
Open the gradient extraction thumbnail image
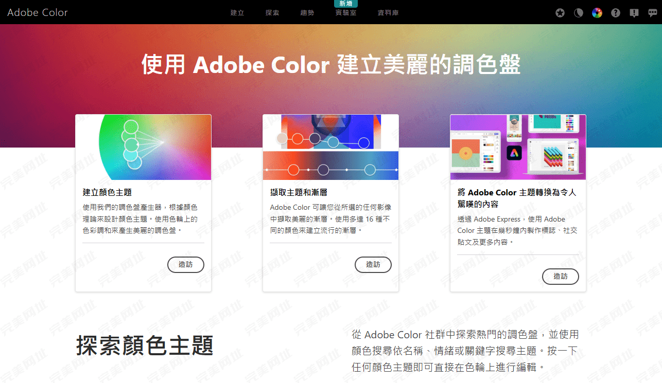coord(330,147)
